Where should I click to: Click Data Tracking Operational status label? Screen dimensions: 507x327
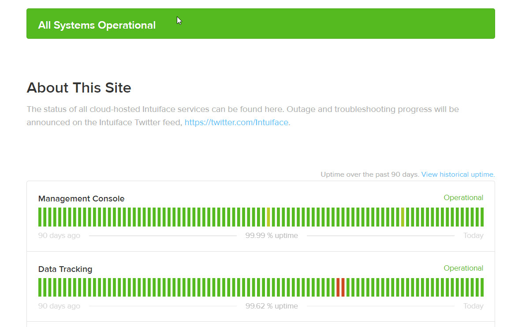tap(463, 268)
